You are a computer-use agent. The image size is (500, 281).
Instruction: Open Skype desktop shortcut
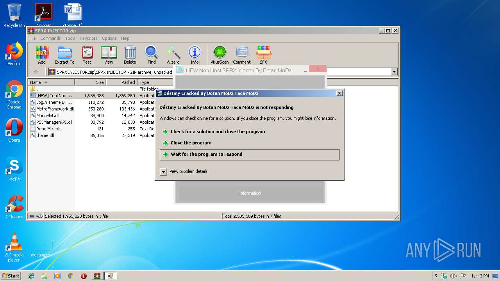pyautogui.click(x=14, y=169)
